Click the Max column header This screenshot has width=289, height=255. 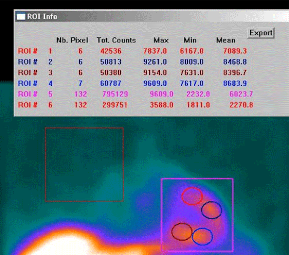click(x=161, y=40)
